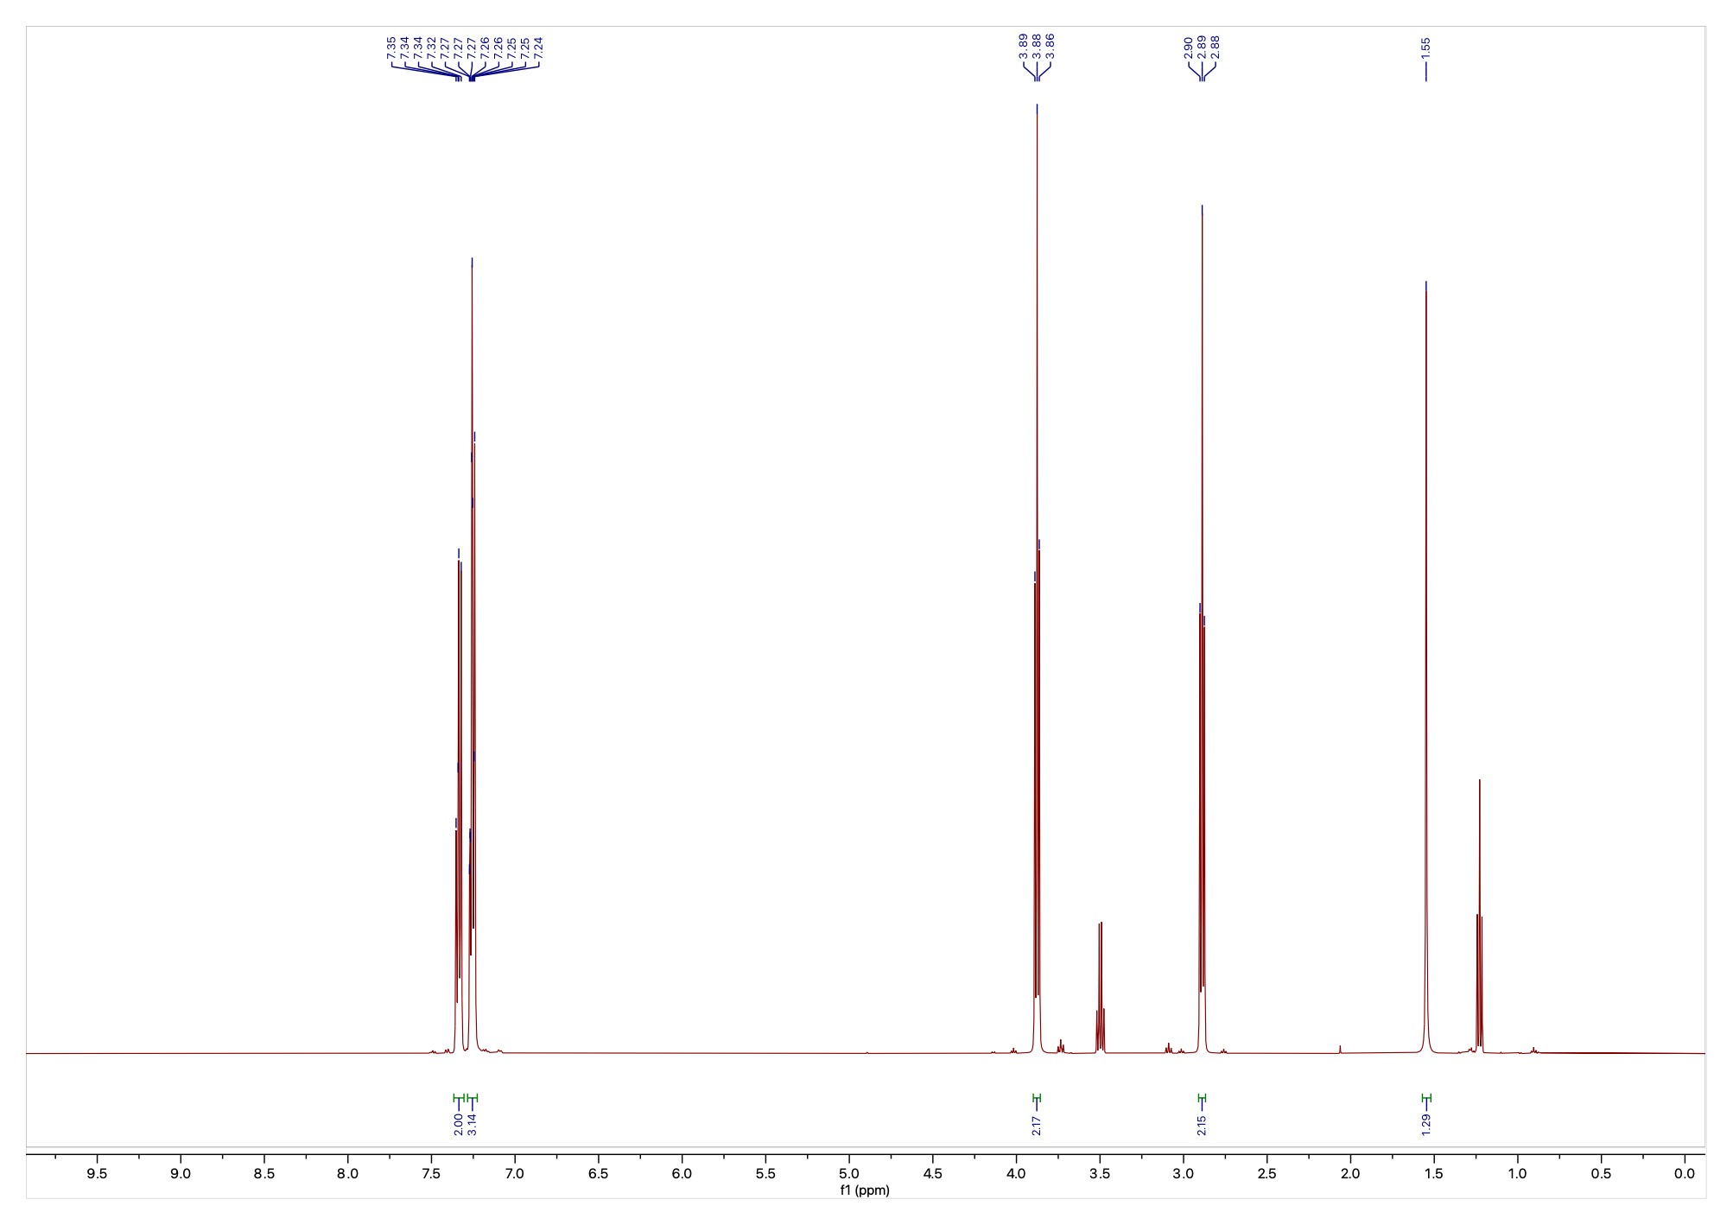Viewport: 1733px width, 1225px height.
Task: Select the 1.55 peak label
Action: point(1425,47)
